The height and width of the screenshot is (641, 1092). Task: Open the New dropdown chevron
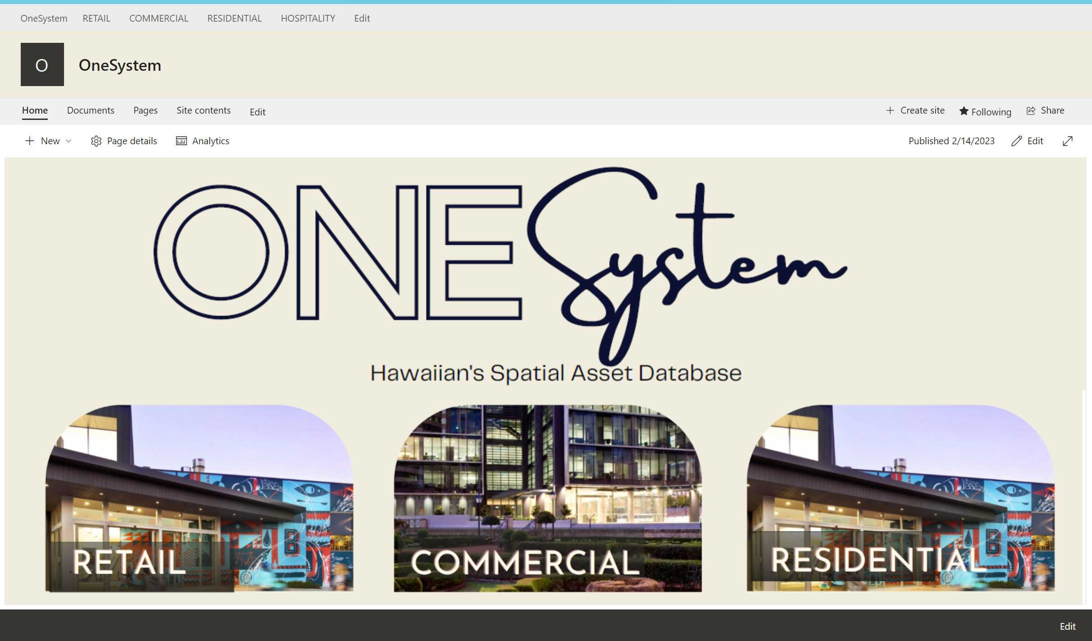click(x=69, y=141)
